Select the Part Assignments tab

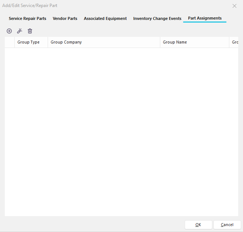(x=205, y=18)
